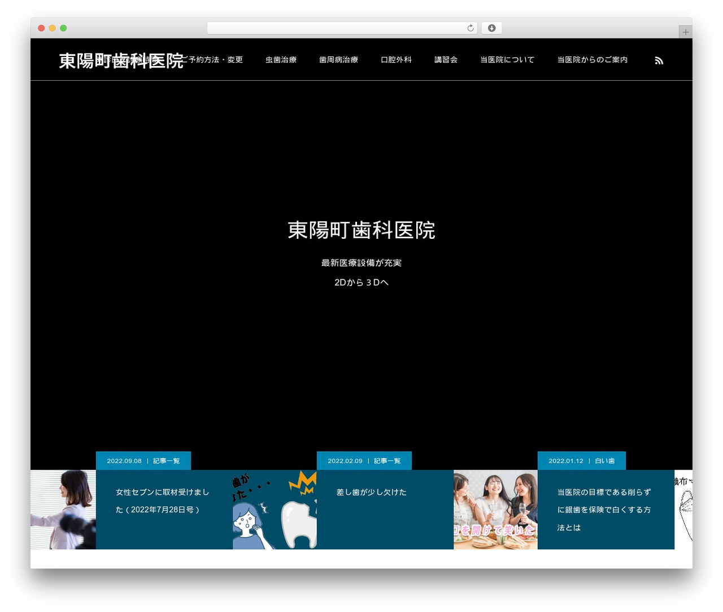Open article 女性セブンに取材受けました

tap(163, 501)
